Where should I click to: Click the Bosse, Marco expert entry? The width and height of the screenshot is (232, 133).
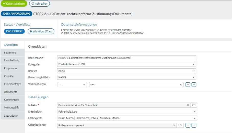click(x=66, y=118)
